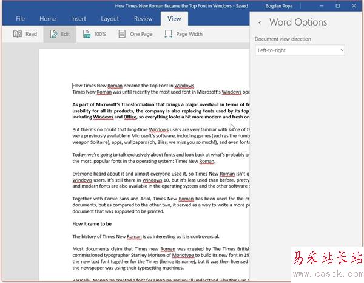
Task: Maximize the Word window
Action: click(337, 6)
